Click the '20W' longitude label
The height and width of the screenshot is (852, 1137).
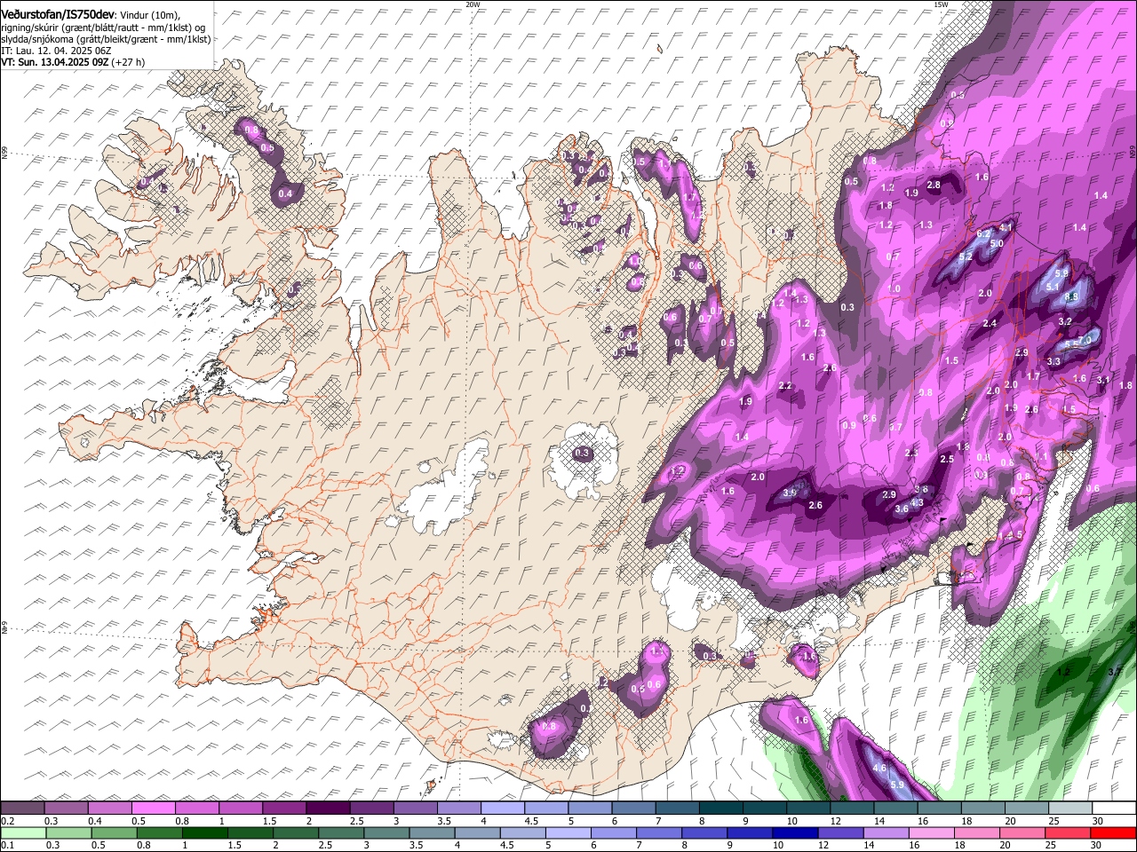point(473,4)
